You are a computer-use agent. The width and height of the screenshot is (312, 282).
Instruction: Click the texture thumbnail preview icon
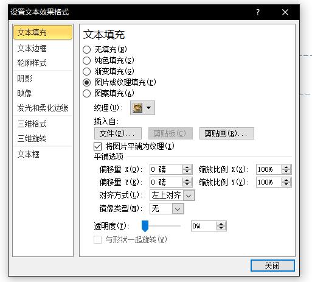(137, 108)
